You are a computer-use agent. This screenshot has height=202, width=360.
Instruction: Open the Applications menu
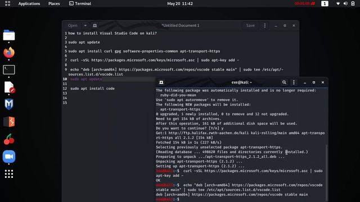[29, 4]
